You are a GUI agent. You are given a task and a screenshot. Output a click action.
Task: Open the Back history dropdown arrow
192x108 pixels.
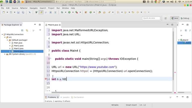141,12
